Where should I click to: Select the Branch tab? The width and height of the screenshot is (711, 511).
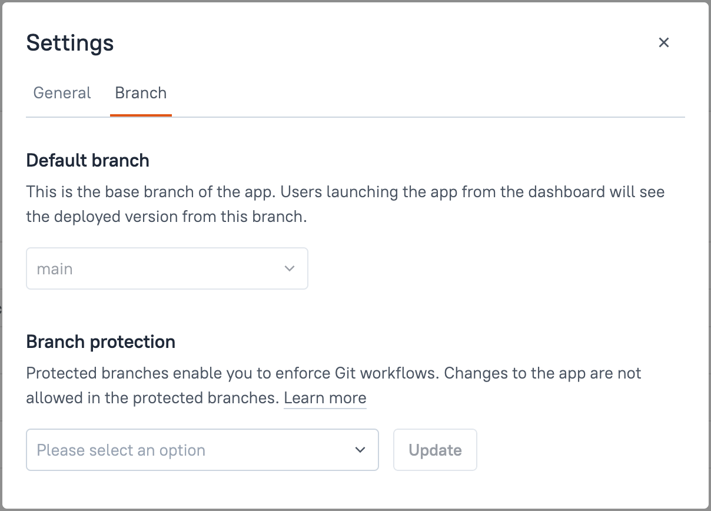coord(141,93)
